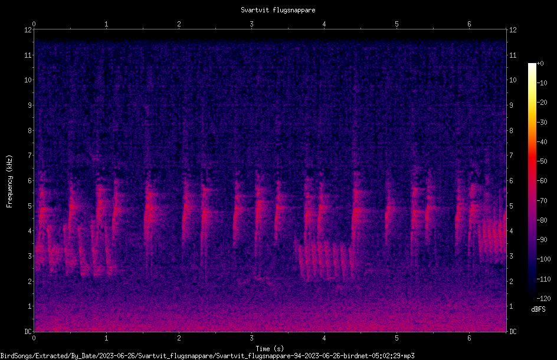Click the 'DC' label on the left axis

pos(28,332)
